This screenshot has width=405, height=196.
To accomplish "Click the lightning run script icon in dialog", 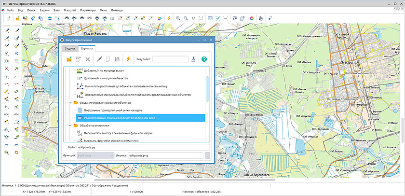I will (x=128, y=59).
